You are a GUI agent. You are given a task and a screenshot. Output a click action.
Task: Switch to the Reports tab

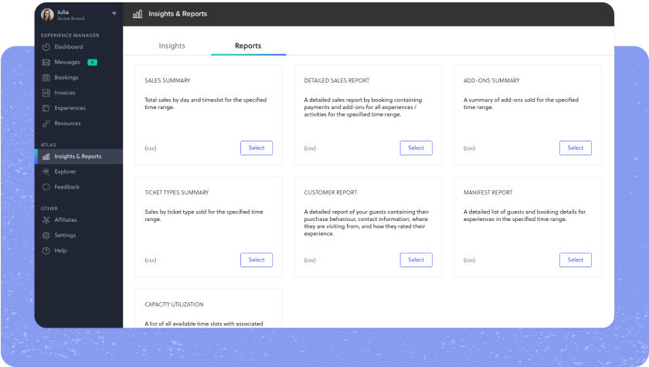[248, 46]
